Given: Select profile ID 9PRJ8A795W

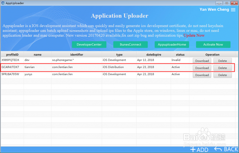Looking at the screenshot, I should point(10,74).
